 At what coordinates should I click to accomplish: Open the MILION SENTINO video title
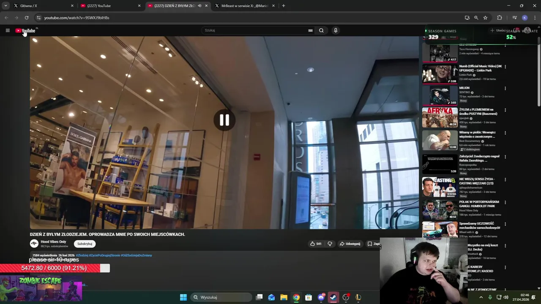[464, 88]
